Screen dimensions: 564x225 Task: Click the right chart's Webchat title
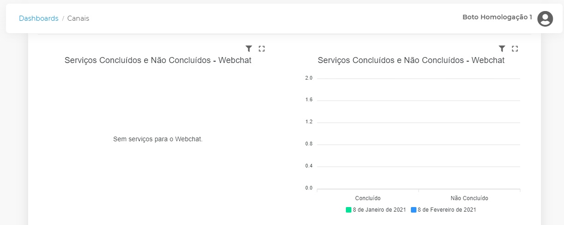(x=411, y=60)
